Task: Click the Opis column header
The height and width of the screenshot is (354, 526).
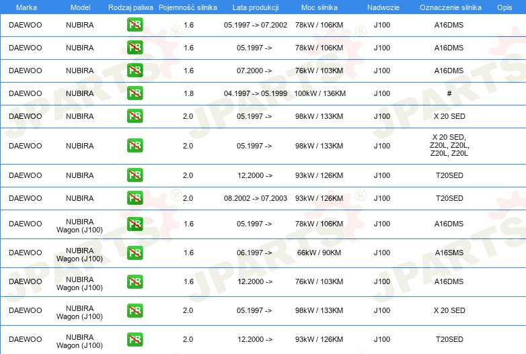Action: [504, 7]
